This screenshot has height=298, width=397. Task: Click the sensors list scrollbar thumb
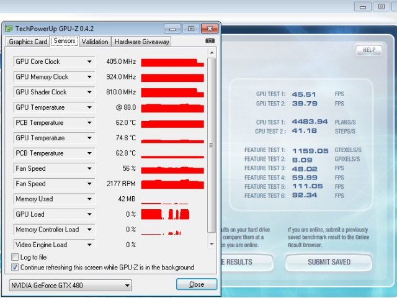(x=212, y=145)
